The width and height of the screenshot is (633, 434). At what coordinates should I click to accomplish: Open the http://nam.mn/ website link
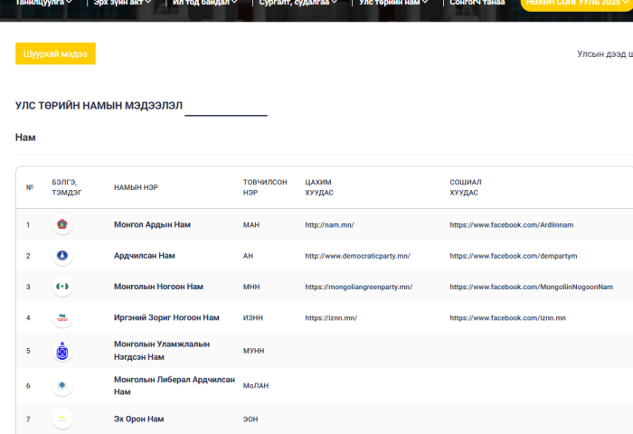click(329, 224)
